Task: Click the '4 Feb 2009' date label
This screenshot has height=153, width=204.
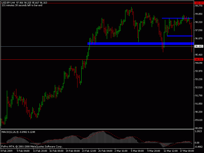Action: click(7, 151)
